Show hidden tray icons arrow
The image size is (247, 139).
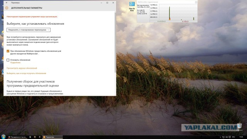[220, 137]
